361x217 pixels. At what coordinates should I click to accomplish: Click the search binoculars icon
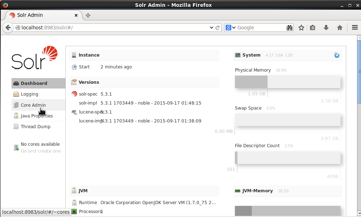[290, 28]
